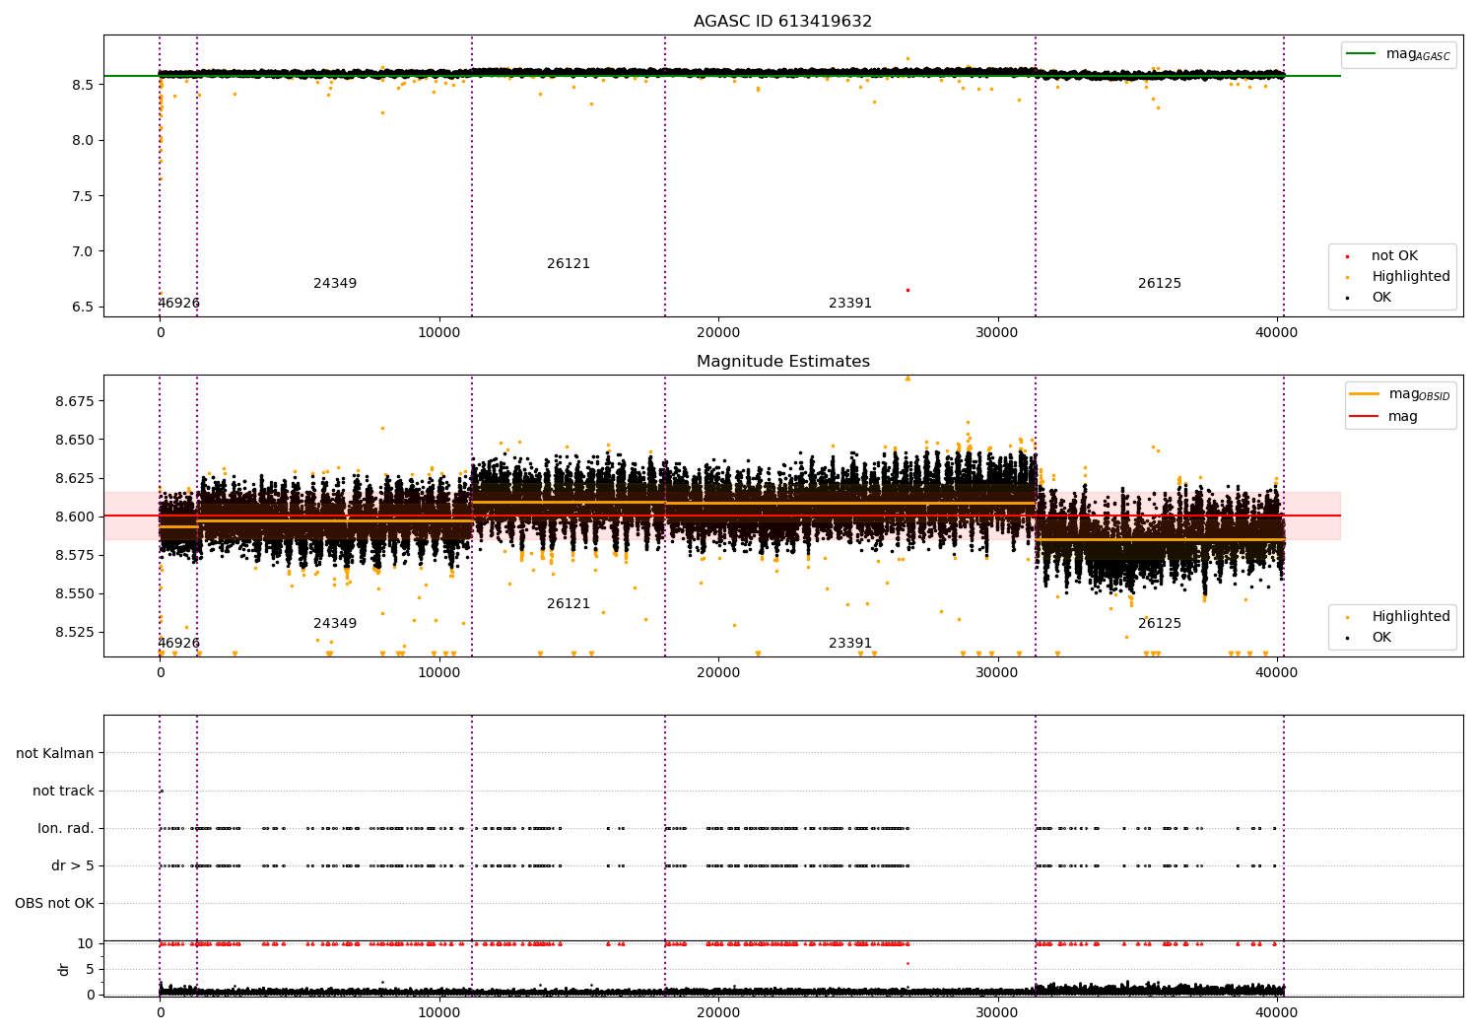Click the 40000 x-axis tick in top plot
This screenshot has width=1478, height=1035.
coord(1277,333)
